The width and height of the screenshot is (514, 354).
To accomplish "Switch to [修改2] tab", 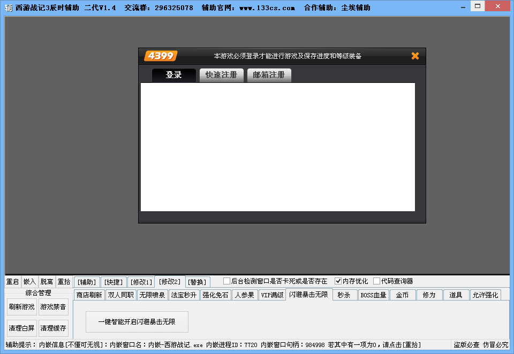I will 170,281.
